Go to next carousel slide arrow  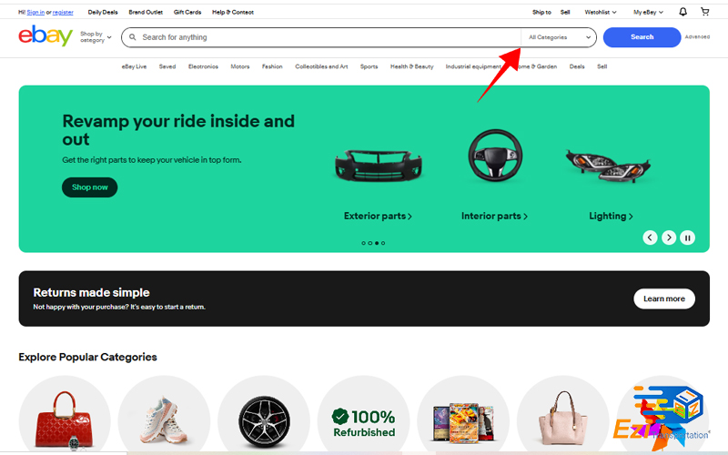click(669, 238)
